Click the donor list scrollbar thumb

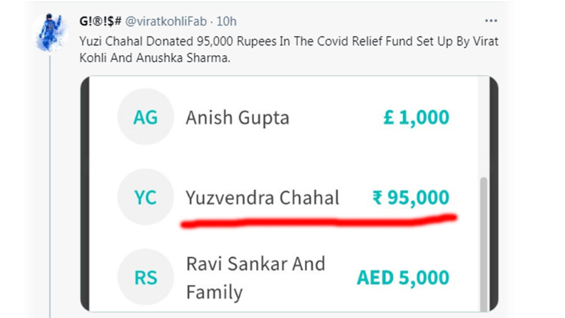tap(484, 243)
